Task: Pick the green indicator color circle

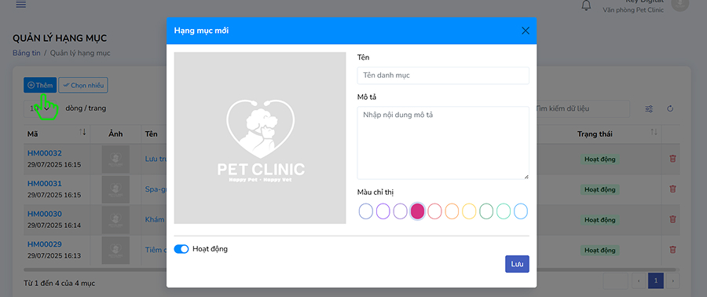Action: (486, 211)
